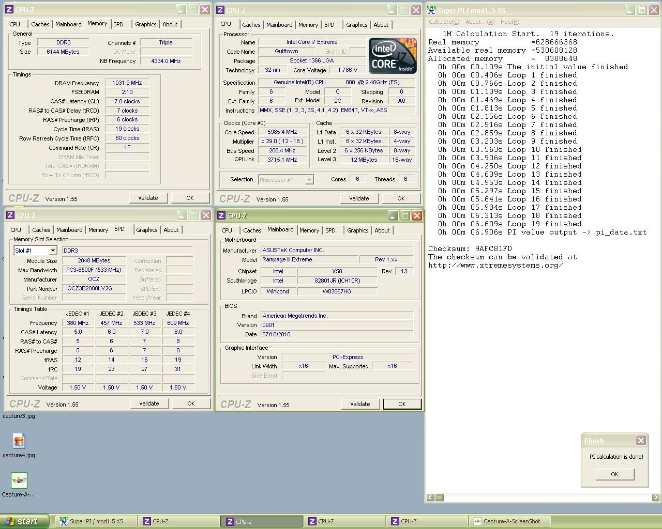
Task: Click Core Speed value 5985.4 MHz
Action: pos(282,132)
